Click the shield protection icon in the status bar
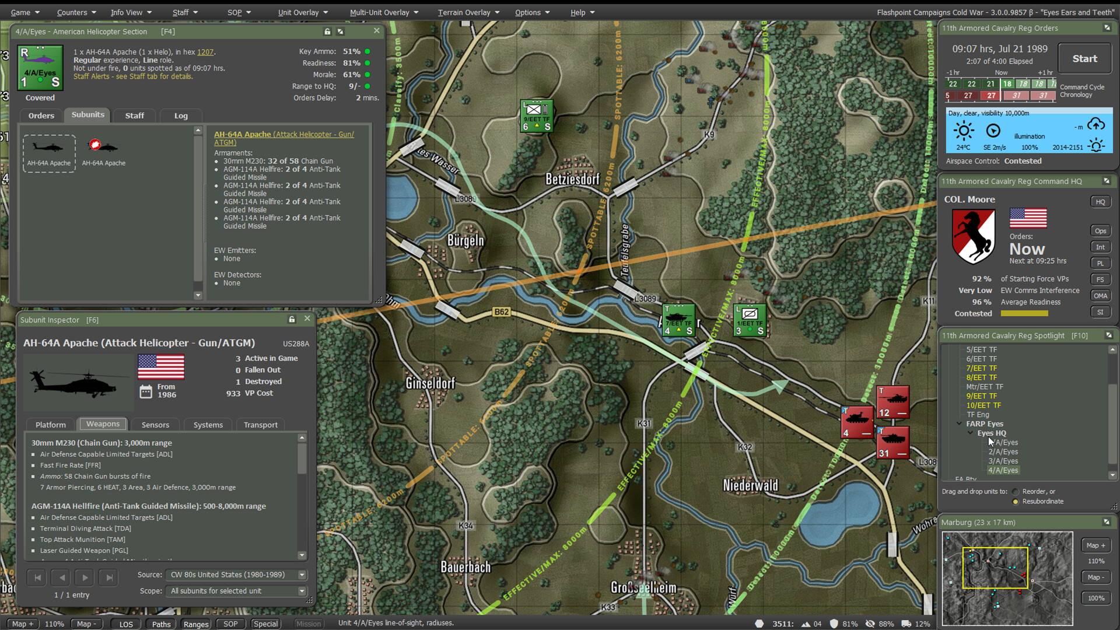The width and height of the screenshot is (1120, 630). tap(833, 623)
